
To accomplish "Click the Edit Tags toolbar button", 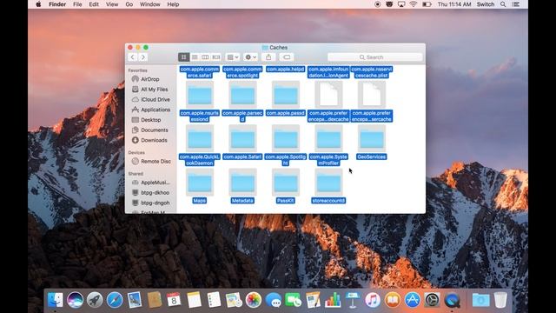I will 287,57.
